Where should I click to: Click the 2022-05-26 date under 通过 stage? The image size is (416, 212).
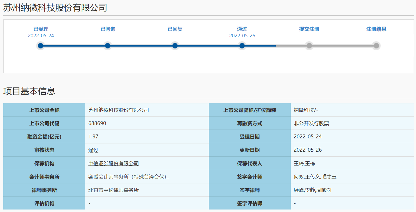click(x=242, y=36)
